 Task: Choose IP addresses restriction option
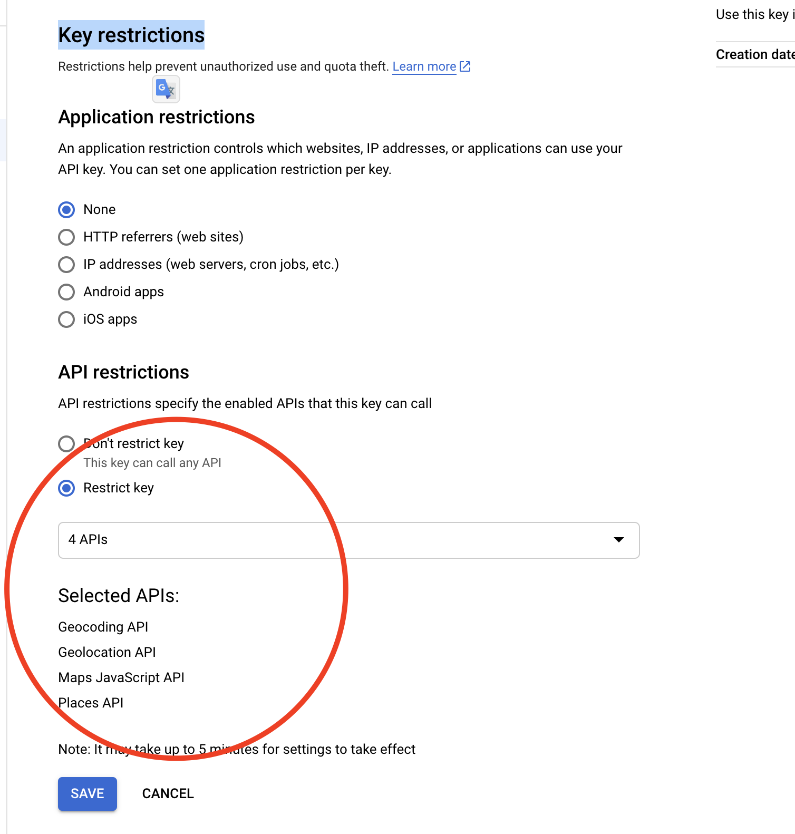pyautogui.click(x=66, y=265)
